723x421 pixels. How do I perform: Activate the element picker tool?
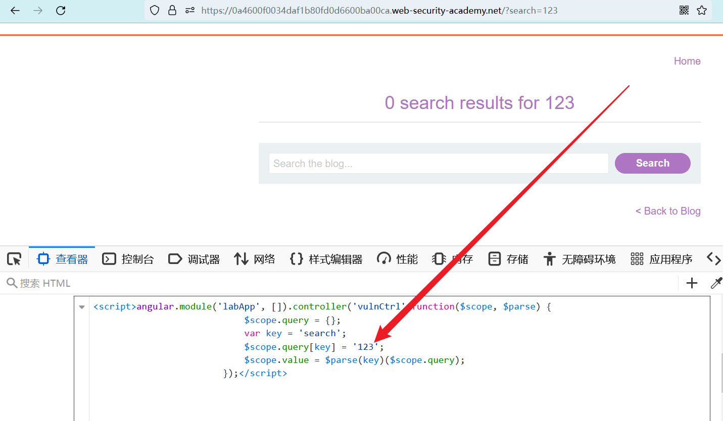[14, 259]
